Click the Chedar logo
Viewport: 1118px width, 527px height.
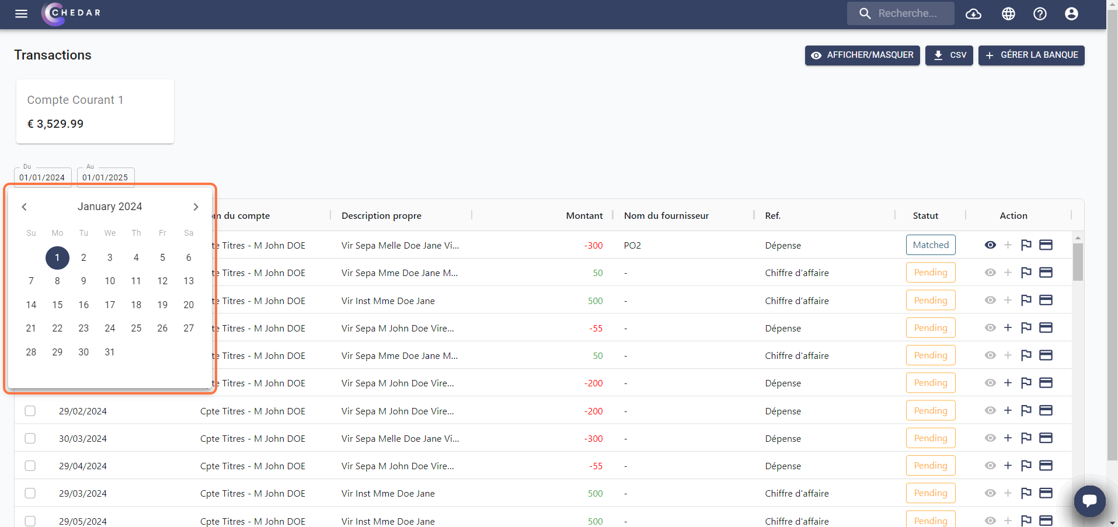(71, 13)
